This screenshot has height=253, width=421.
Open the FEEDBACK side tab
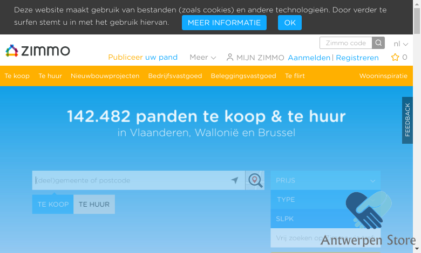click(408, 120)
